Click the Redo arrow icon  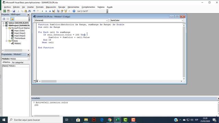(38, 11)
